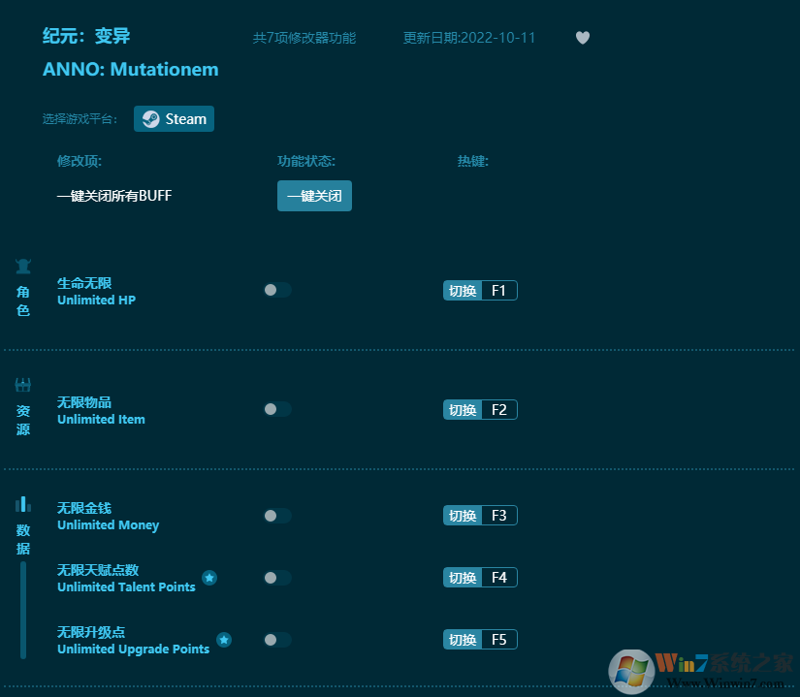Click star badge beside Unlimited Talent Points

pos(209,578)
